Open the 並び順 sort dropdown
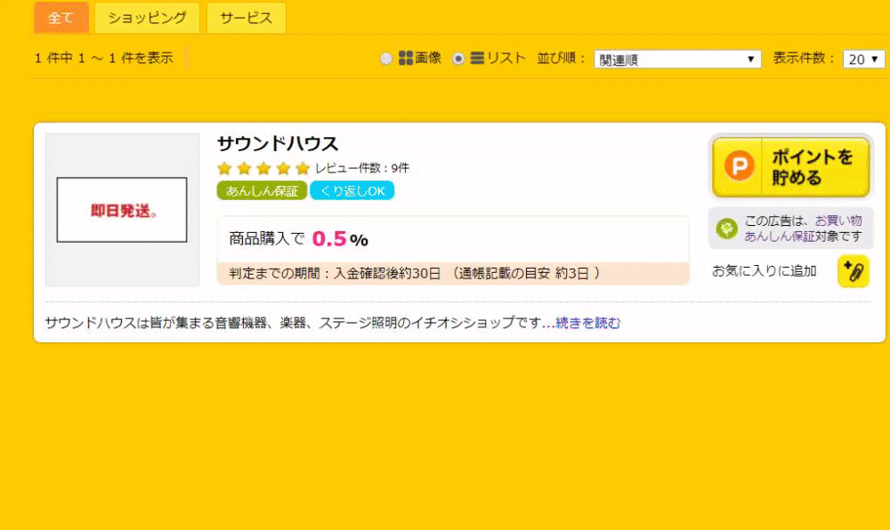 point(677,59)
